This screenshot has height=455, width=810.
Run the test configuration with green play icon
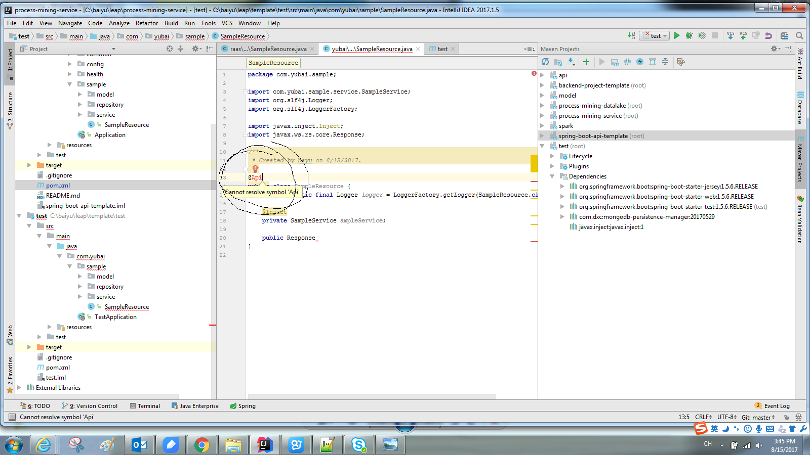[677, 35]
